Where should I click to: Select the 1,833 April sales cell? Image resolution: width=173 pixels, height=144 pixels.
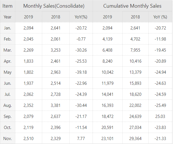pos(28,61)
